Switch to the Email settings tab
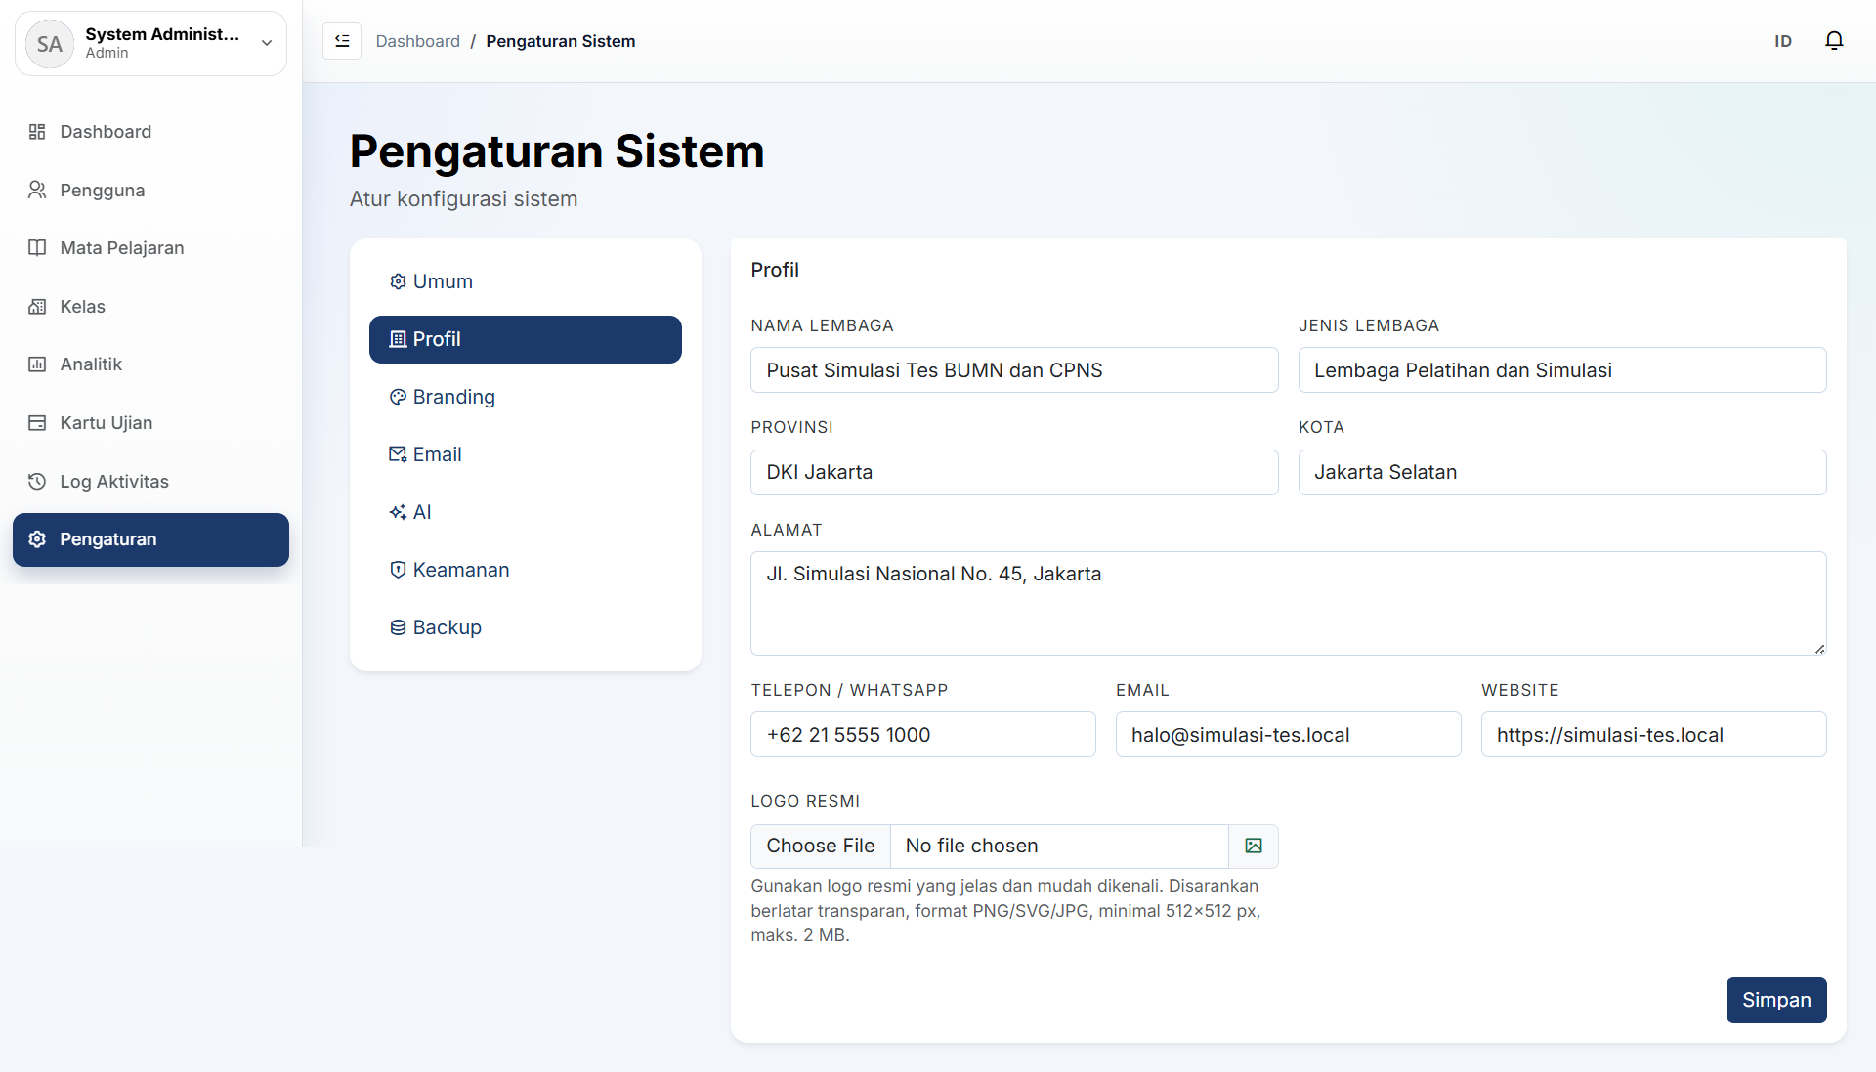The width and height of the screenshot is (1876, 1072). pyautogui.click(x=526, y=454)
